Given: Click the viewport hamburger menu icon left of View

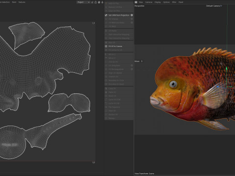Looking at the screenshot, I should (136, 2).
